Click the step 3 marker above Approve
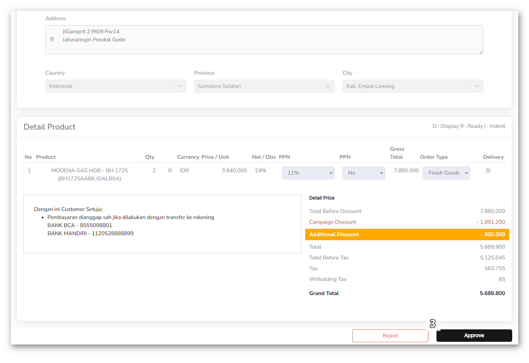 point(433,324)
